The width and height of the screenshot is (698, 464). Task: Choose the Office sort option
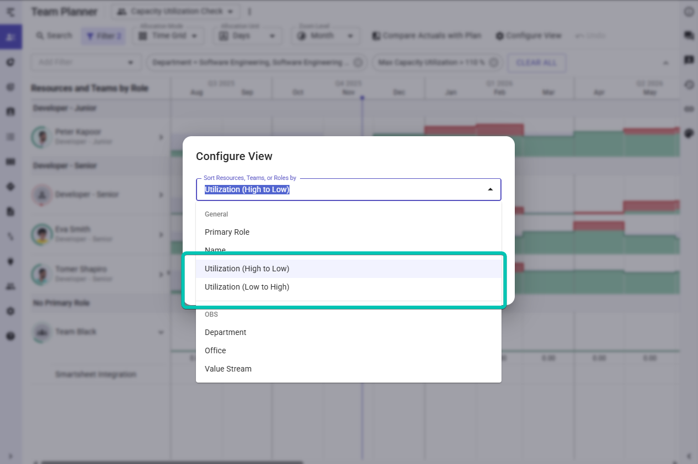(215, 350)
